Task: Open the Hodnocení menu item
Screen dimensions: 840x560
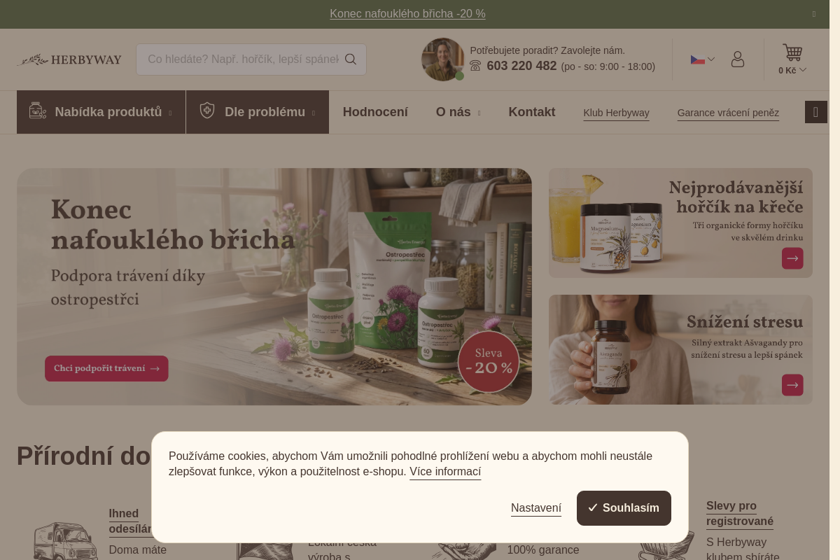Action: pyautogui.click(x=375, y=112)
